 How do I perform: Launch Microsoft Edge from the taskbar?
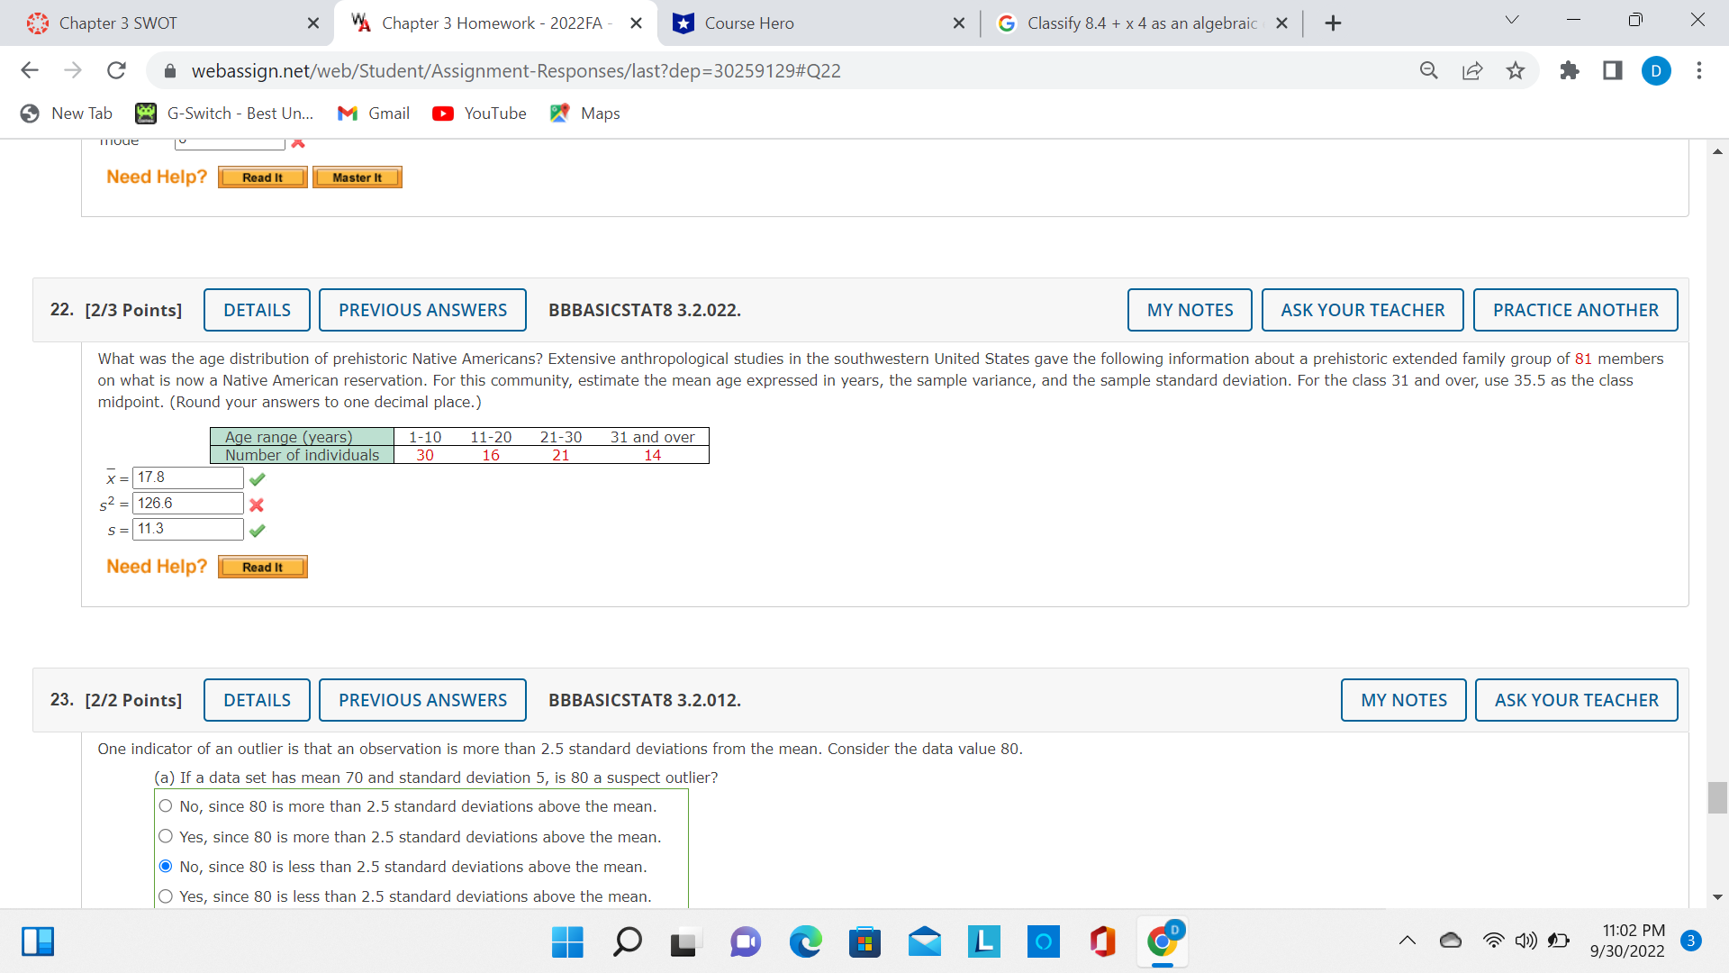click(x=806, y=941)
